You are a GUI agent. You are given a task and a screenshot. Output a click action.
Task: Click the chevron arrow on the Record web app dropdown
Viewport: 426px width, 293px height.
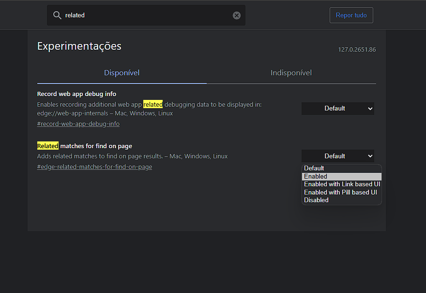[x=370, y=109]
